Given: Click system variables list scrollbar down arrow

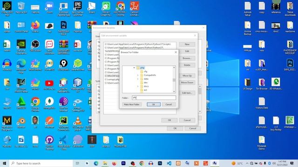Looking at the screenshot, I should [200, 111].
